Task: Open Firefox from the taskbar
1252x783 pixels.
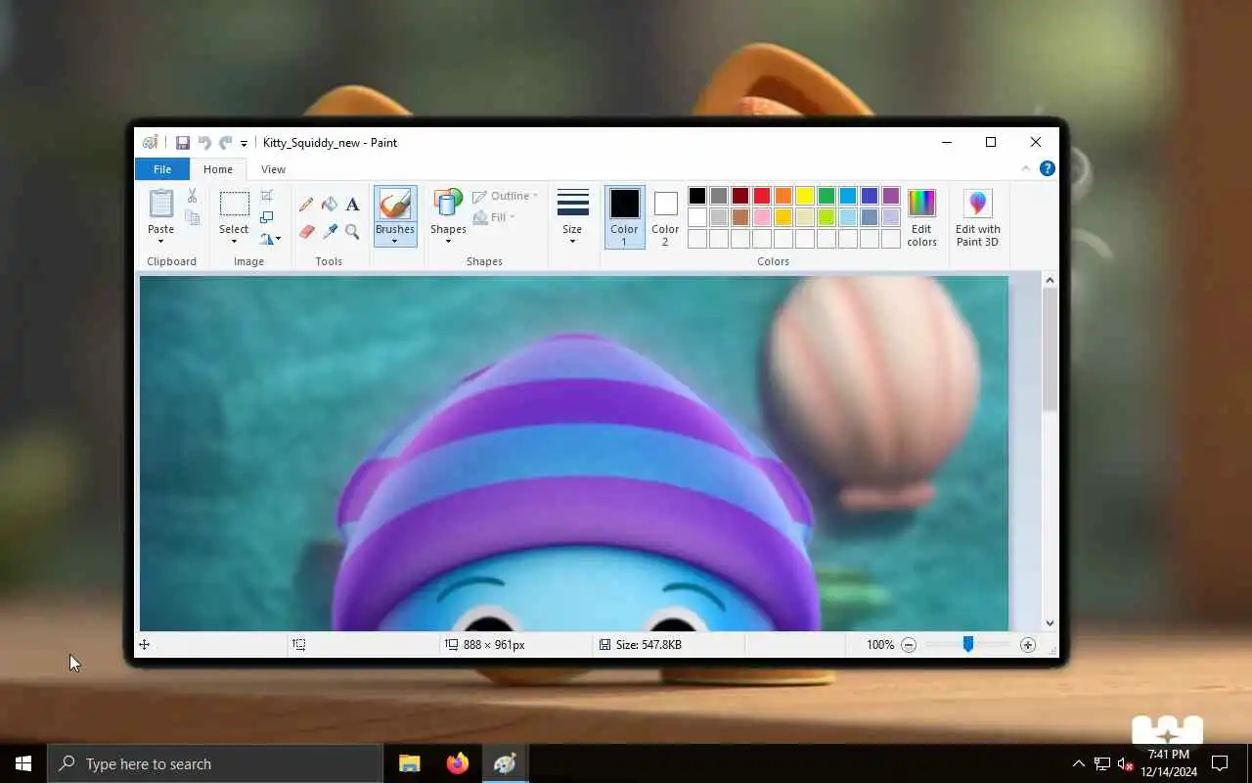Action: (457, 763)
